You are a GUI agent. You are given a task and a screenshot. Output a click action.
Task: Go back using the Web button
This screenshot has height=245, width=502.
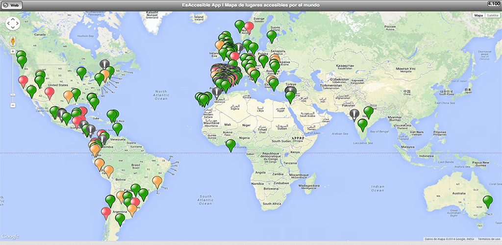click(12, 4)
